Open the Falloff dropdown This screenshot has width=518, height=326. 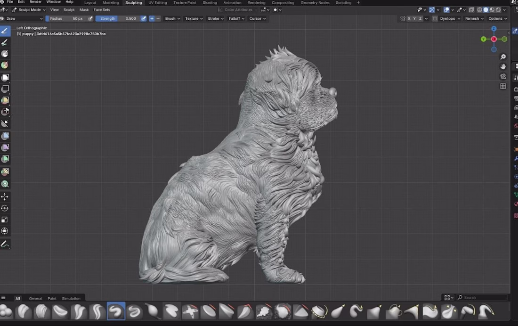(236, 18)
